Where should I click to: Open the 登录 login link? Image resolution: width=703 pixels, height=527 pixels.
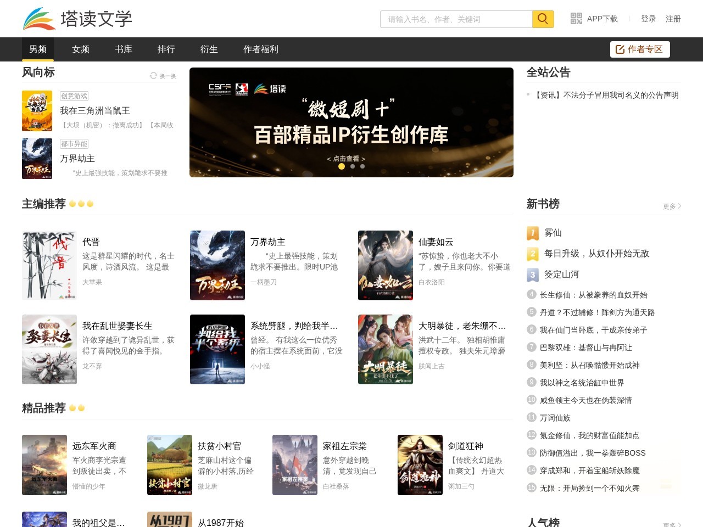(649, 19)
